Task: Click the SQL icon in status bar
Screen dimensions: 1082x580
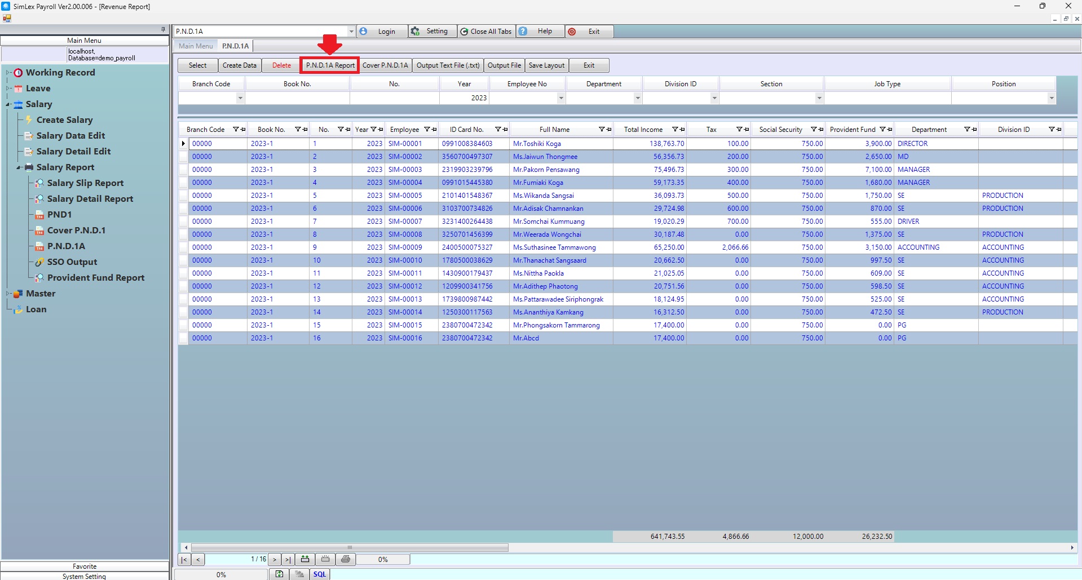Action: 320,574
